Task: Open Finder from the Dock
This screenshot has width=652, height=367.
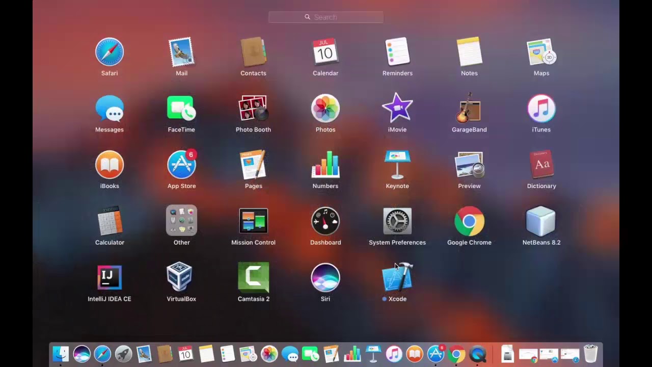Action: 61,354
